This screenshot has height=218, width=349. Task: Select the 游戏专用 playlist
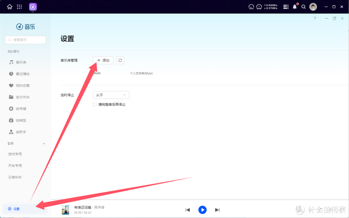(15, 154)
